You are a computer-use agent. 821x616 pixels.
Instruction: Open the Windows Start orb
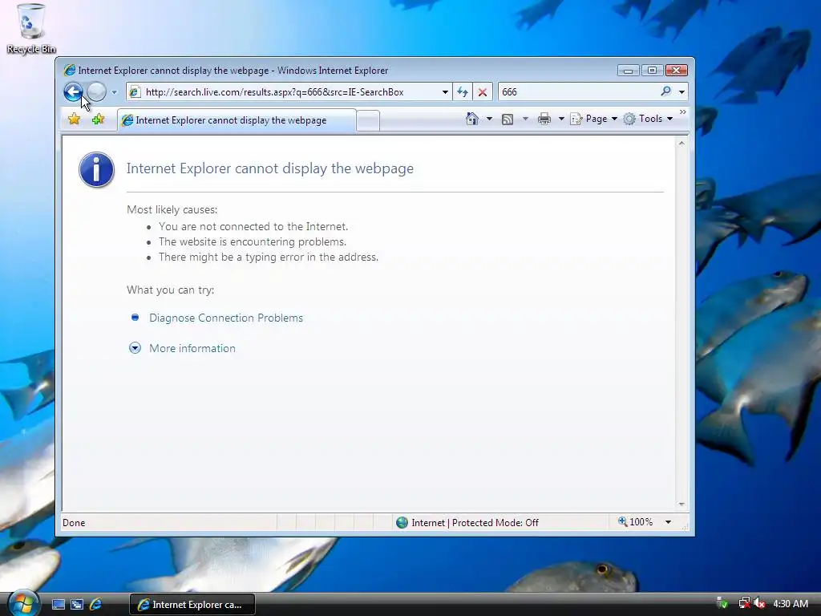[23, 602]
